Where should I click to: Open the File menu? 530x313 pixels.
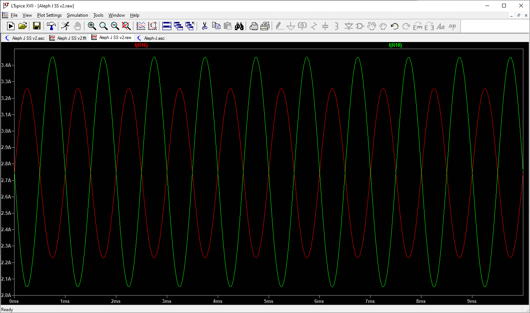pos(14,15)
